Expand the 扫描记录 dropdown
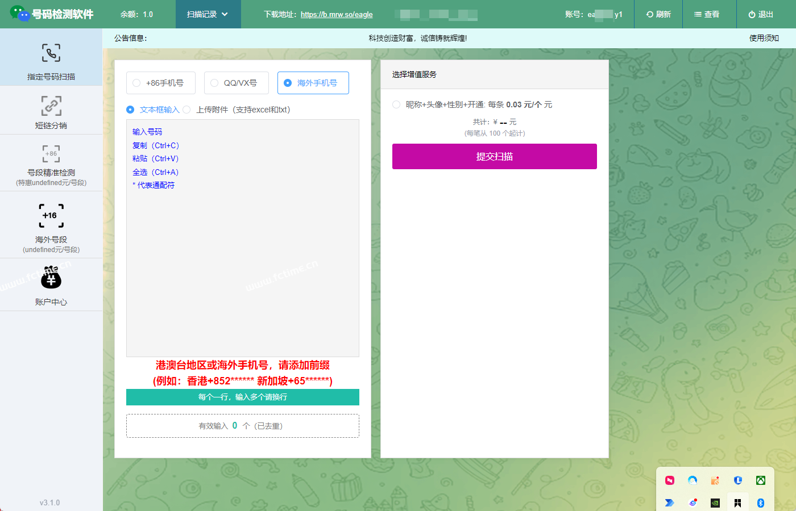796x511 pixels. [208, 14]
